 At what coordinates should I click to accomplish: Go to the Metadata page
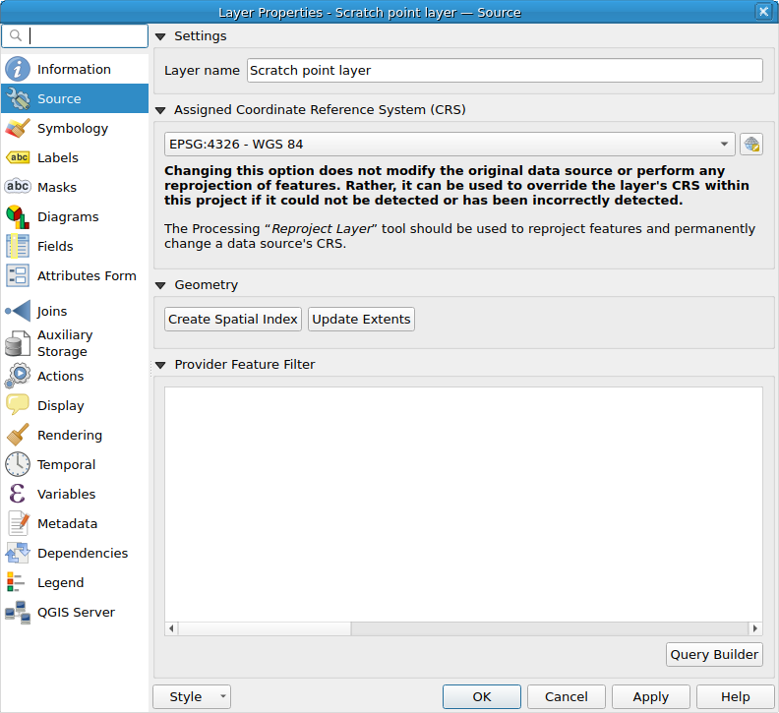(x=67, y=524)
